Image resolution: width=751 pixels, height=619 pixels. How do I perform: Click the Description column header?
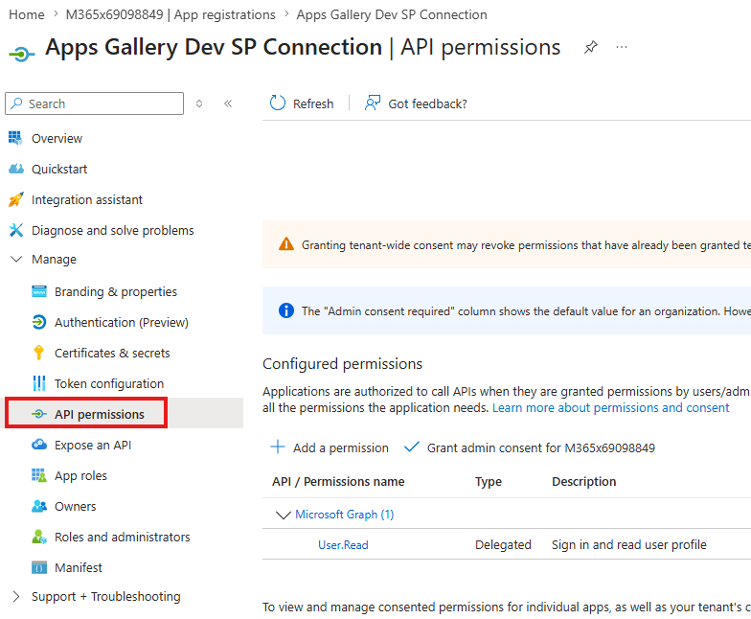click(584, 481)
